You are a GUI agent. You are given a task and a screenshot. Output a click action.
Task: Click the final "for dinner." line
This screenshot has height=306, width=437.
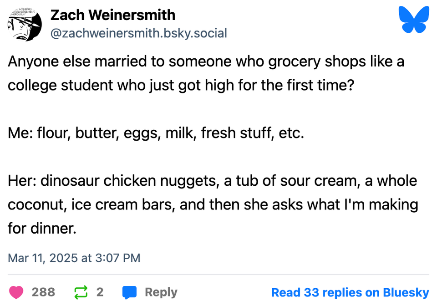pyautogui.click(x=42, y=228)
